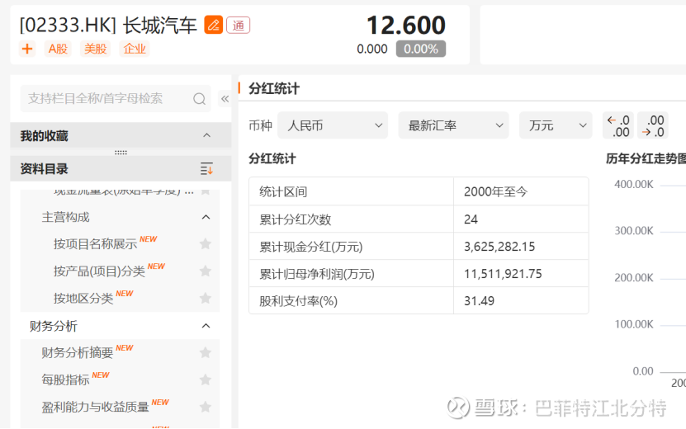
Task: Favorite star for 按项目名称展示
Action: (x=206, y=243)
